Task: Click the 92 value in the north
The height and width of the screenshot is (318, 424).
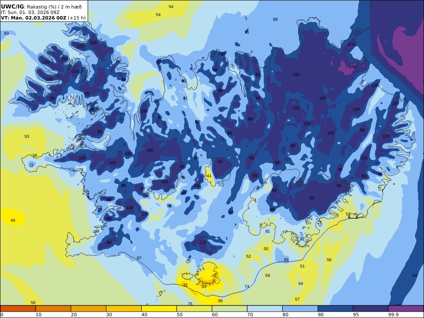Action: point(184,81)
